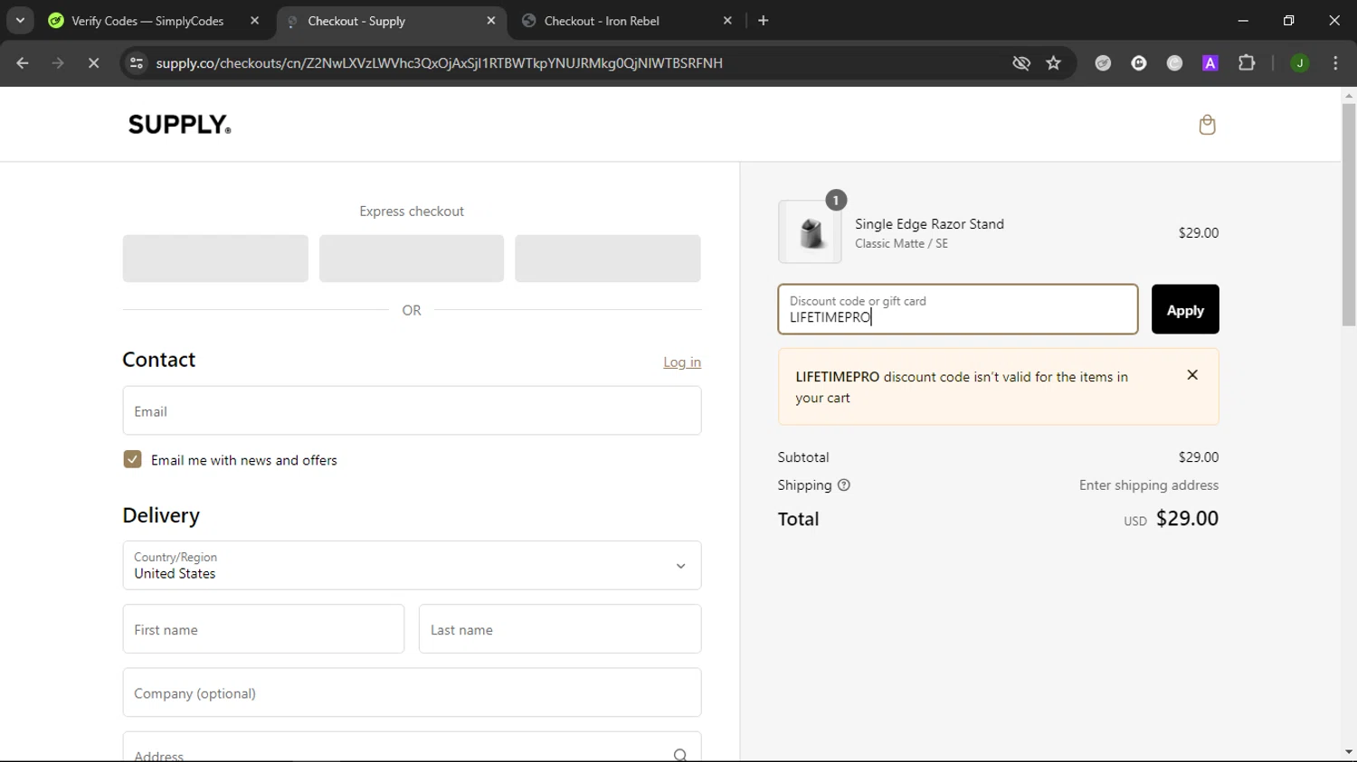Viewport: 1357px width, 762px height.
Task: Focus the Email input field
Action: 412,411
